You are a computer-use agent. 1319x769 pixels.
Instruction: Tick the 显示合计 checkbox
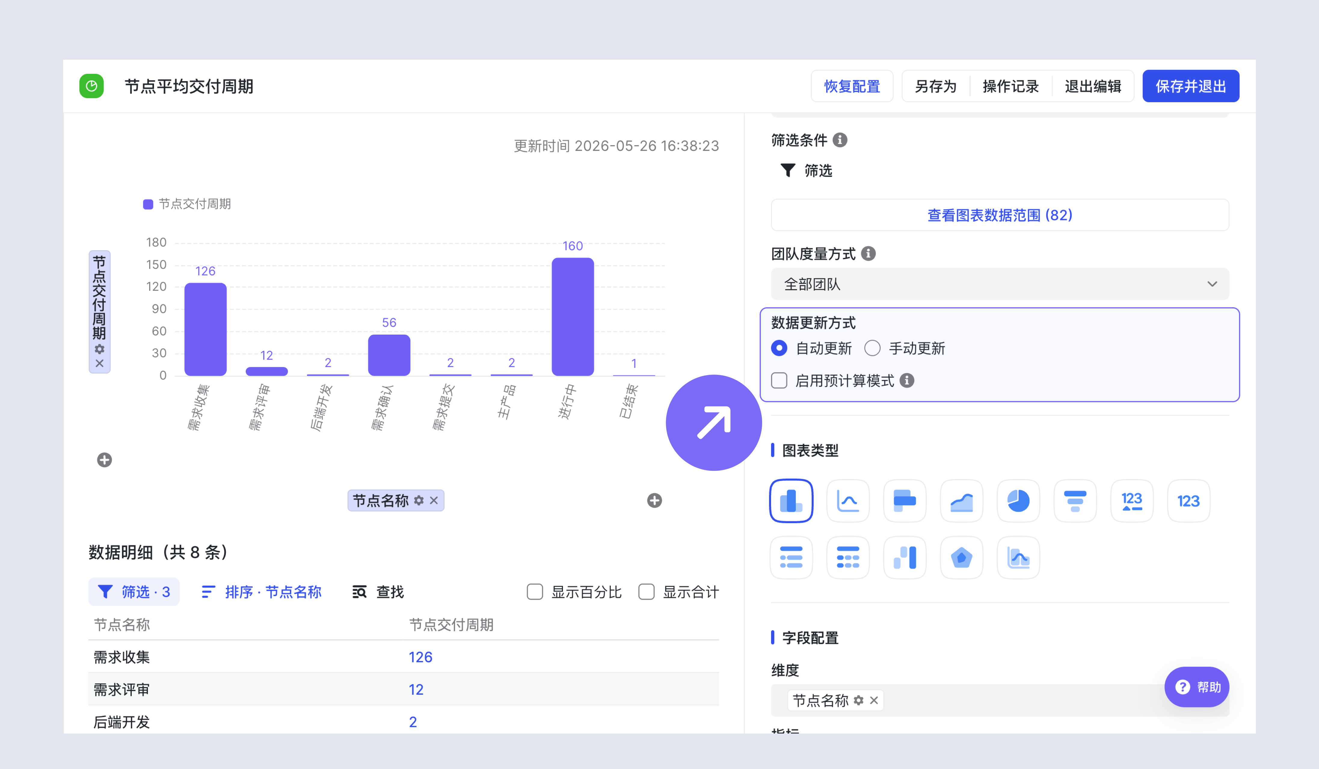[646, 592]
